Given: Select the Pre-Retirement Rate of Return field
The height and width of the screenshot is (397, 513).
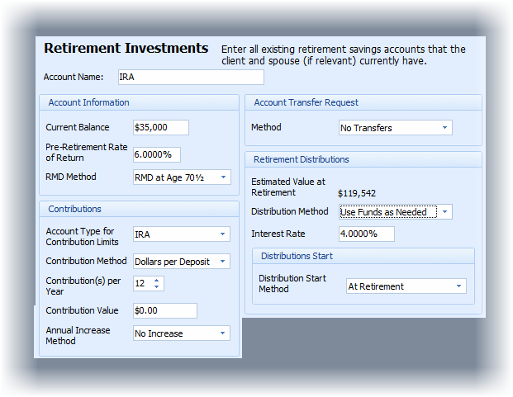Looking at the screenshot, I should click(x=156, y=154).
